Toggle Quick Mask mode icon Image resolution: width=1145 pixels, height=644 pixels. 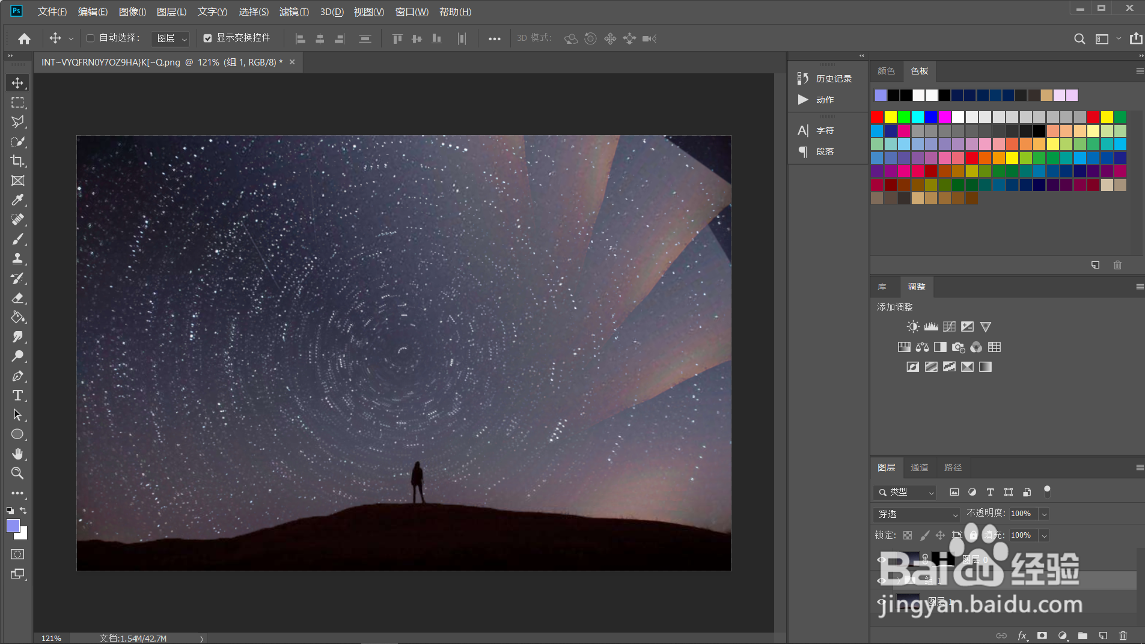coord(17,554)
